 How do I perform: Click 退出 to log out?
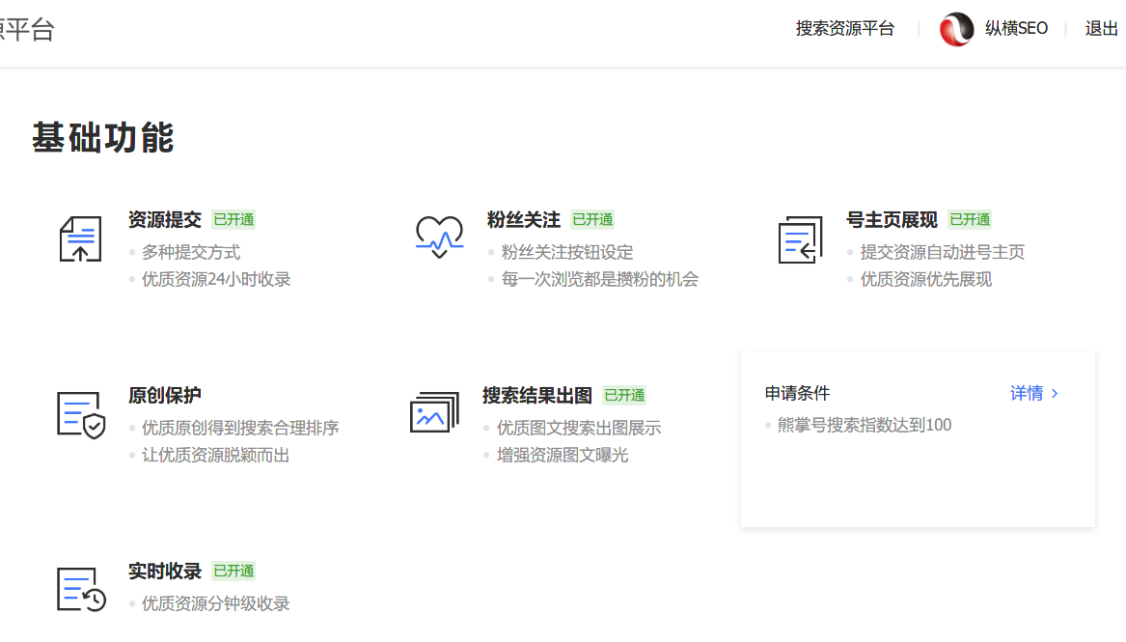click(1101, 28)
